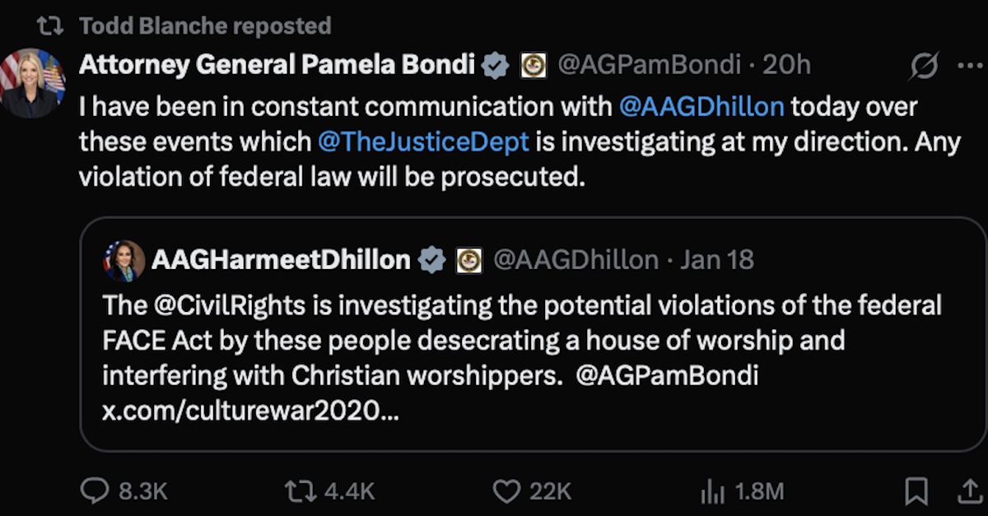Image resolution: width=988 pixels, height=516 pixels.
Task: Open view analytics bar chart icon
Action: [x=711, y=492]
